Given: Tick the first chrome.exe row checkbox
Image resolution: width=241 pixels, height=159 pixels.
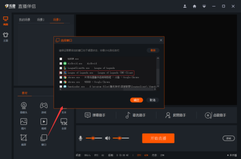Looking at the screenshot, I should [x=61, y=77].
